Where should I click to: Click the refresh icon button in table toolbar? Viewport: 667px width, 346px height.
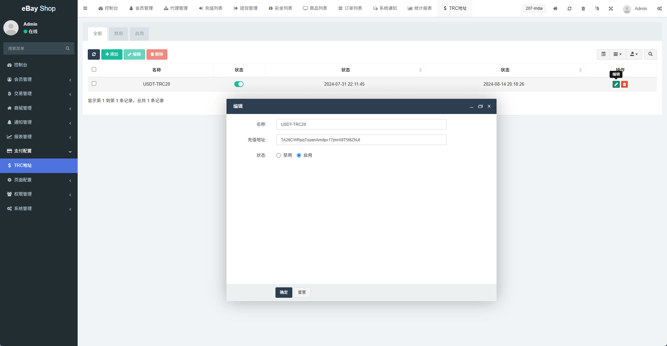(x=94, y=54)
